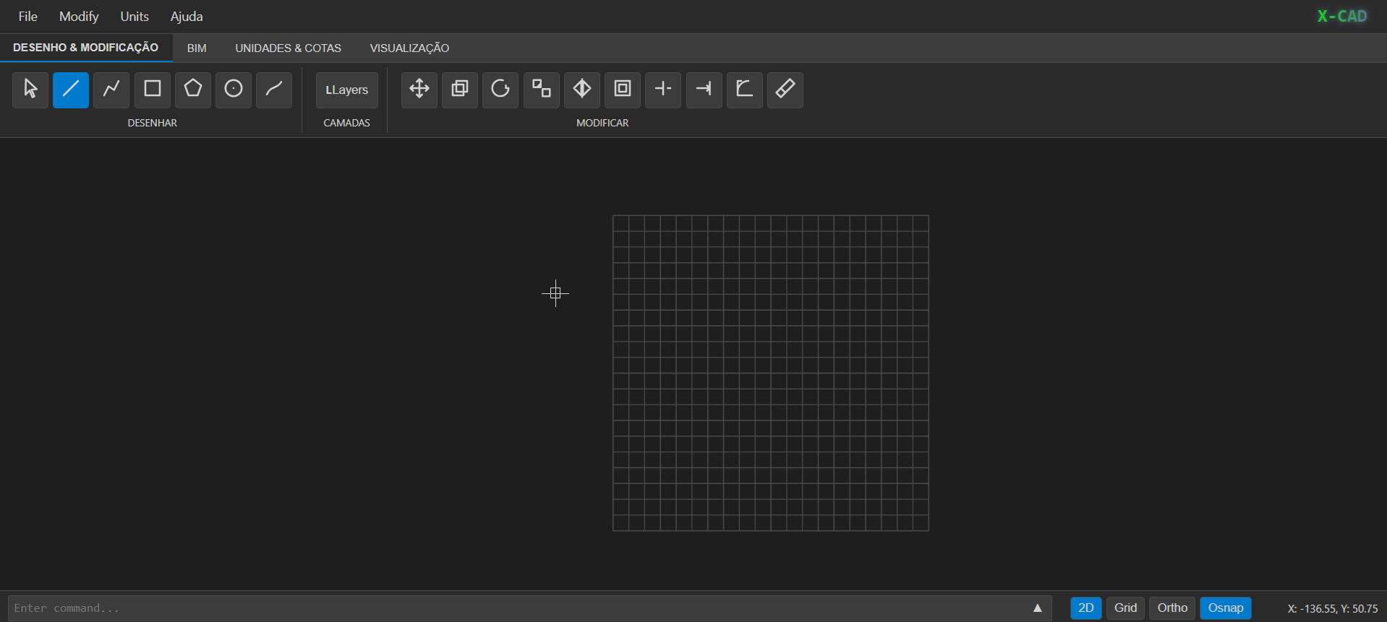Choose the Fillet tool
Image resolution: width=1387 pixels, height=622 pixels.
(x=745, y=90)
